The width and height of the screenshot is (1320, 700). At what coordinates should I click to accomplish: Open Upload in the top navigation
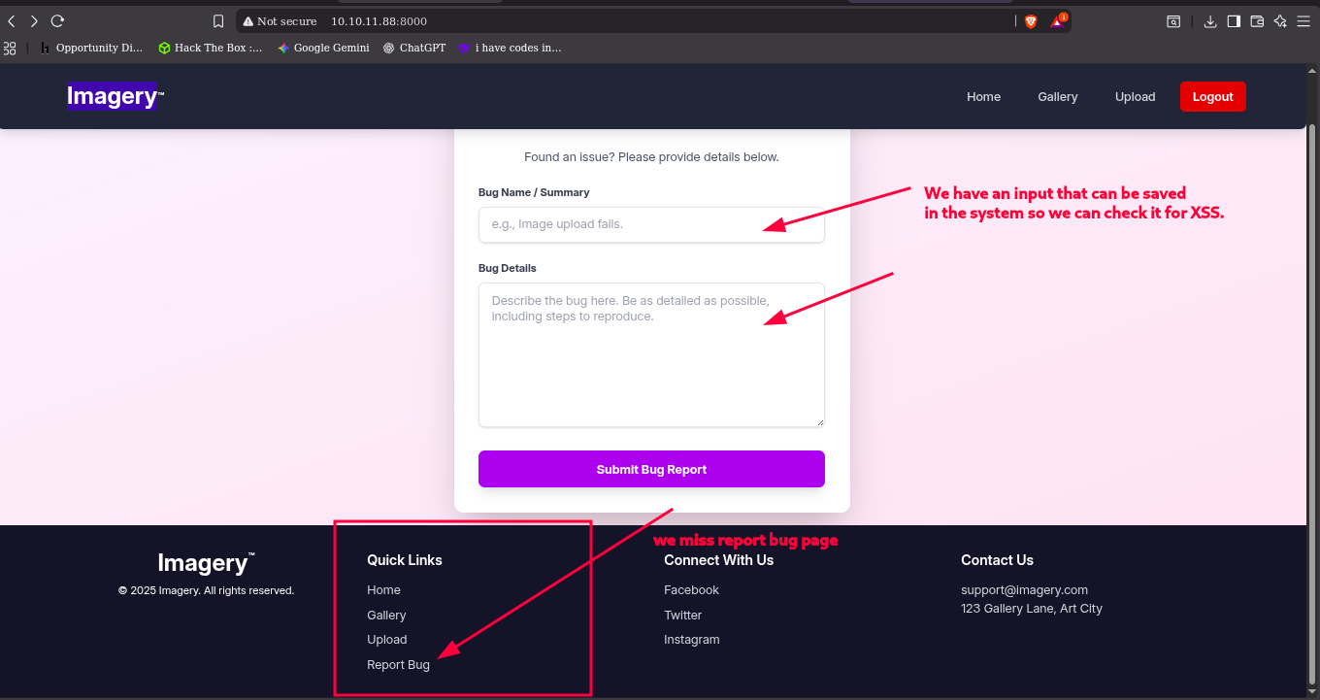(1135, 96)
